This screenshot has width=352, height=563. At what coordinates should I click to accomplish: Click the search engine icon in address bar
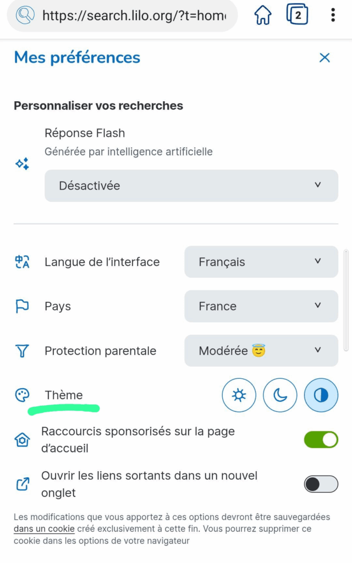coord(25,15)
